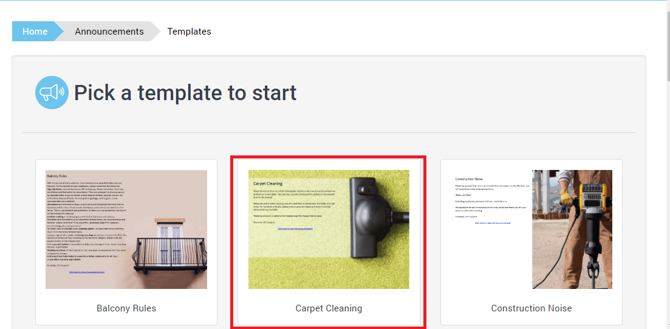The image size is (670, 329).
Task: Click the blue megaphone announcement icon
Action: (x=52, y=93)
